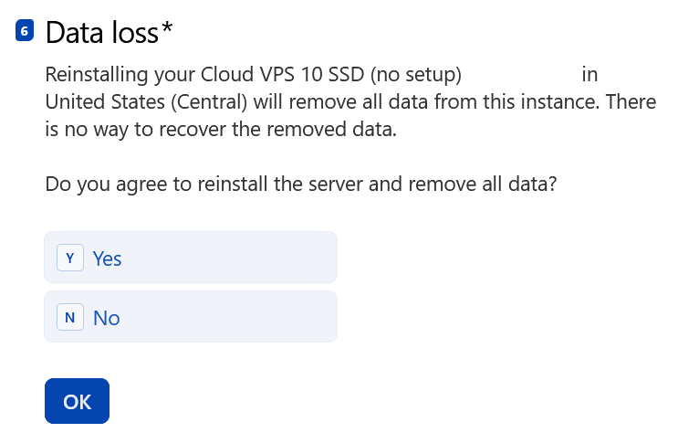Click the required asterisk after Data loss
The height and width of the screenshot is (443, 699).
[x=166, y=30]
